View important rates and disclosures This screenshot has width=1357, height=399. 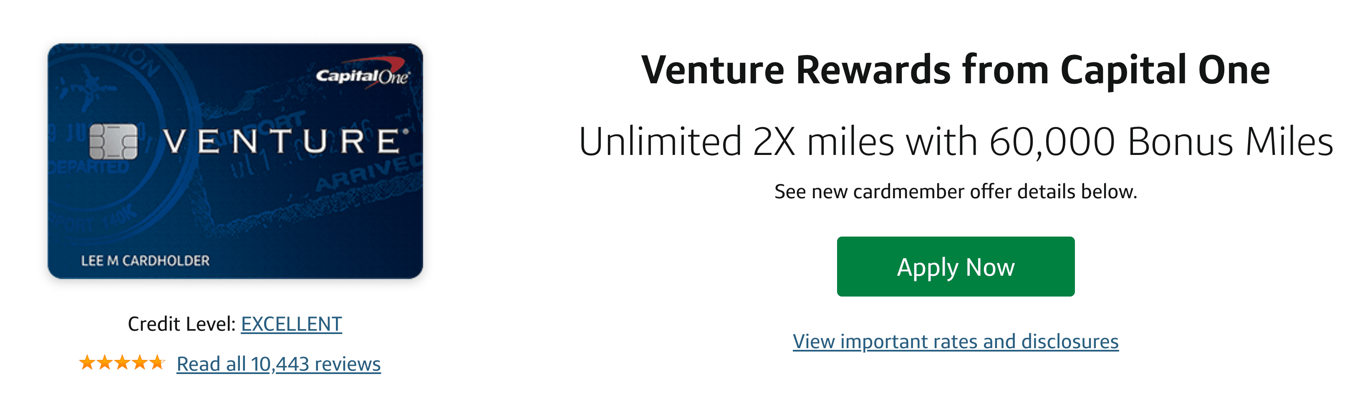[x=955, y=341]
